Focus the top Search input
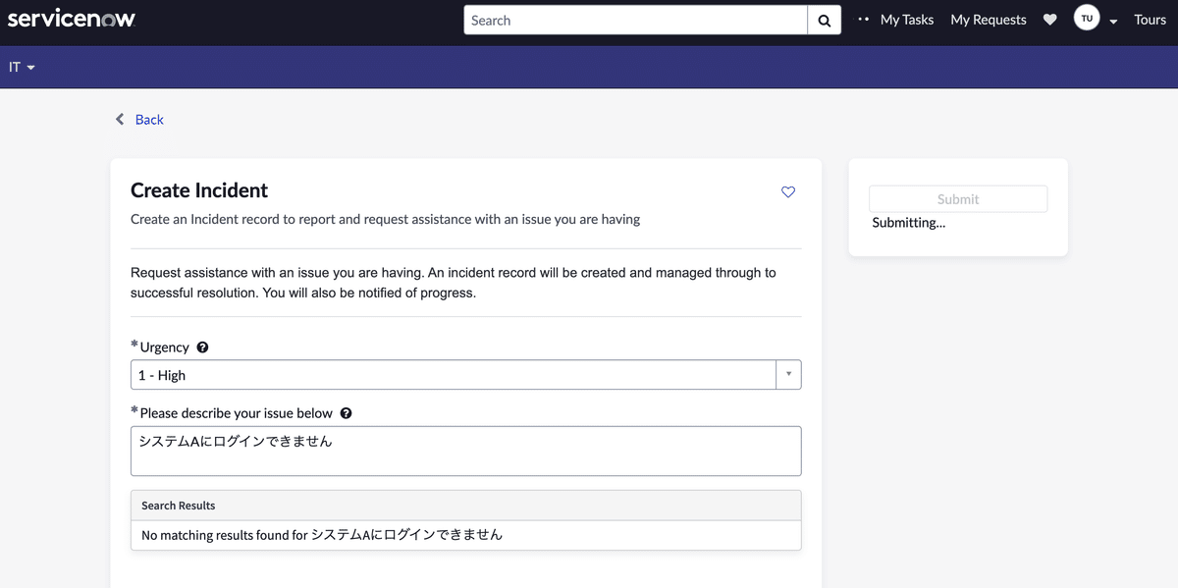 coord(636,20)
